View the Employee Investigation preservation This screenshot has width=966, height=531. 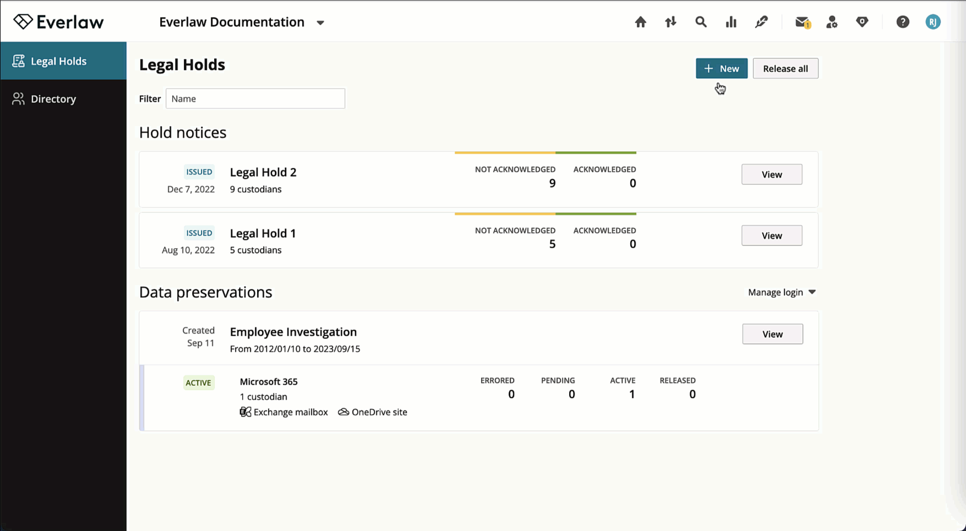(x=772, y=333)
